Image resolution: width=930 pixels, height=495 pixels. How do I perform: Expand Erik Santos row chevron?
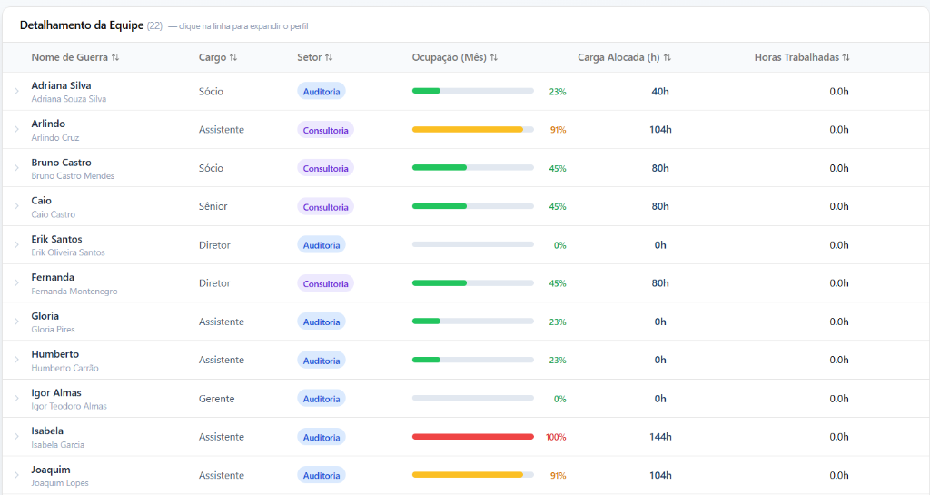point(16,245)
